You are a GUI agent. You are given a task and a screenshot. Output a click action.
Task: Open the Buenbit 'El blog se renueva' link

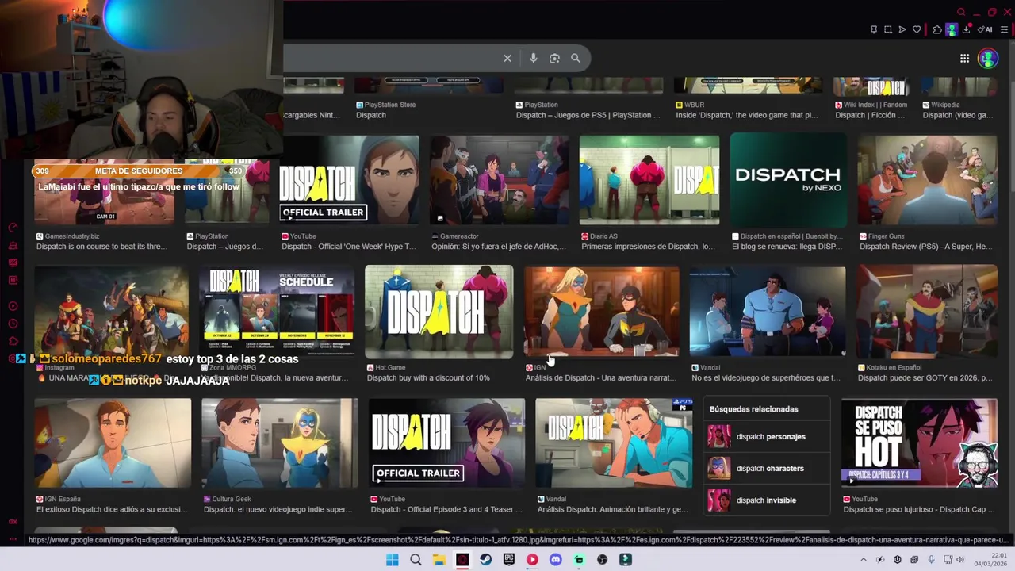click(x=787, y=247)
